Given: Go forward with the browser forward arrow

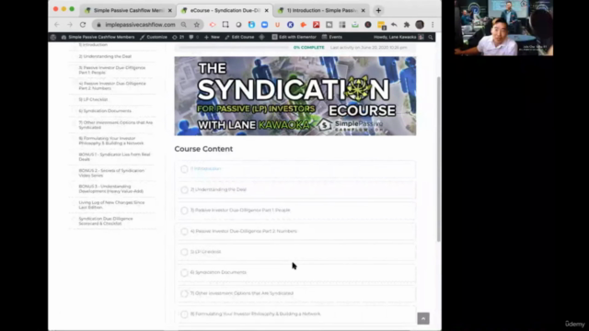Looking at the screenshot, I should point(70,25).
